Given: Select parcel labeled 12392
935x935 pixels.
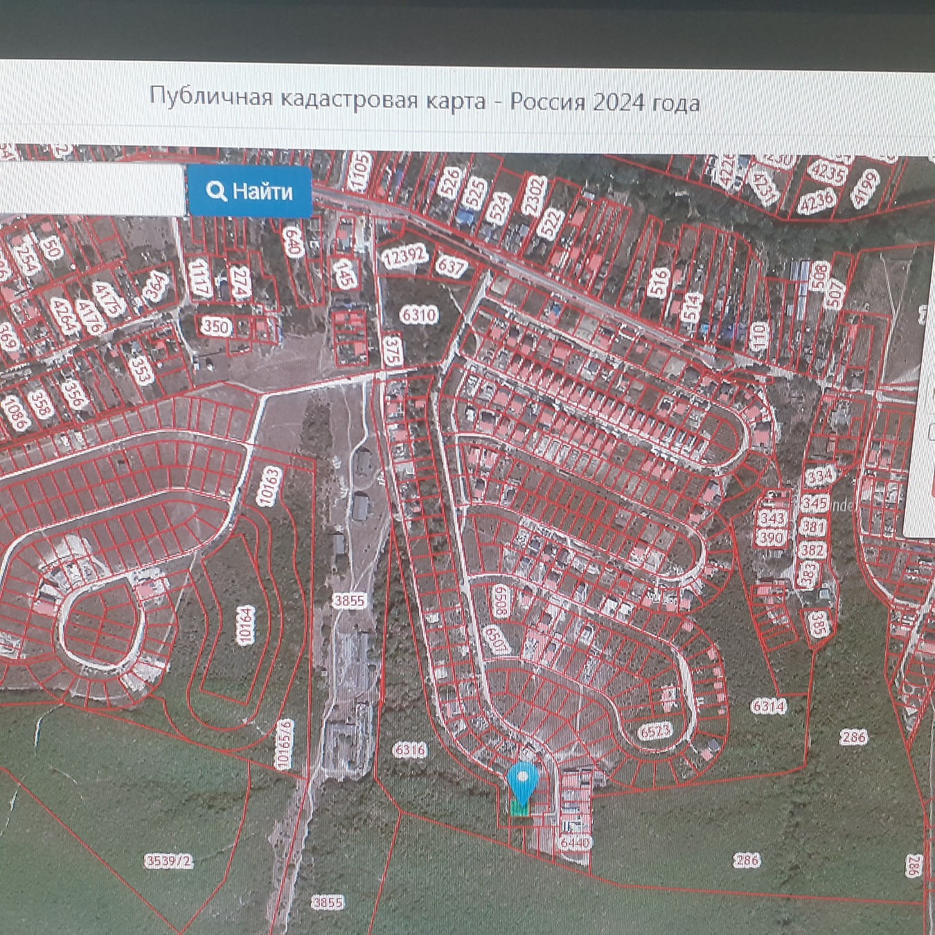Looking at the screenshot, I should [x=404, y=256].
